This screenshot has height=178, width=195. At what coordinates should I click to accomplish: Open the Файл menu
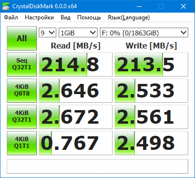click(11, 17)
